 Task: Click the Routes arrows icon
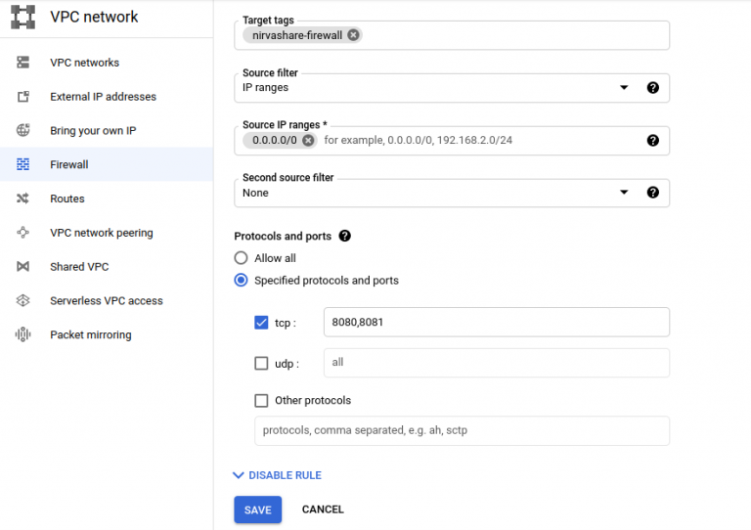[23, 199]
